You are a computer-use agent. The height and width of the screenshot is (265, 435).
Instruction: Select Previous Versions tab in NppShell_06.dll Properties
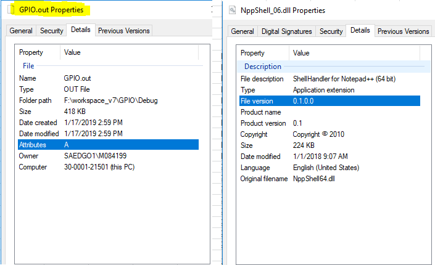pos(403,31)
